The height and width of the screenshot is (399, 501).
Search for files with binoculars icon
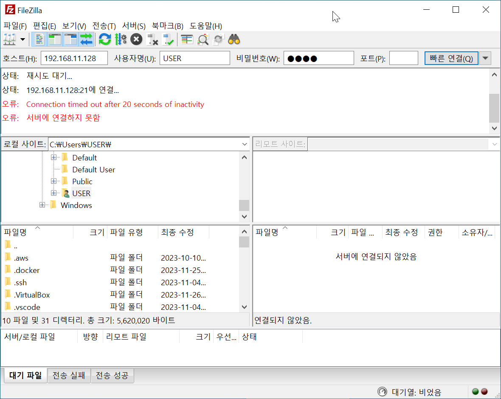[x=234, y=39]
